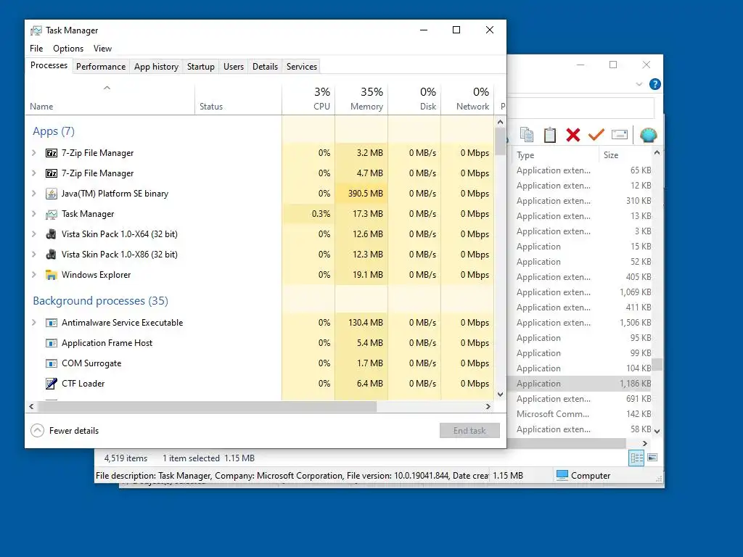Image resolution: width=743 pixels, height=557 pixels.
Task: Switch to details view icon in the background window
Action: [636, 458]
